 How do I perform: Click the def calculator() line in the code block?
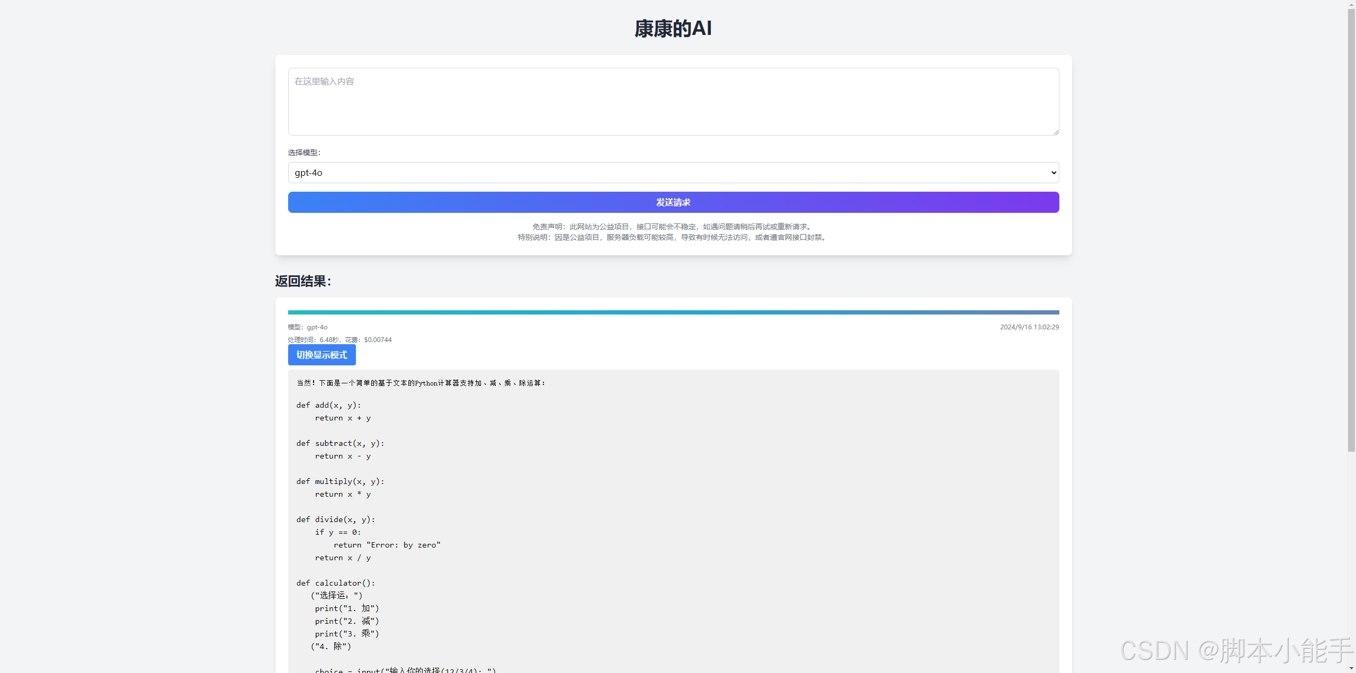pyautogui.click(x=336, y=582)
